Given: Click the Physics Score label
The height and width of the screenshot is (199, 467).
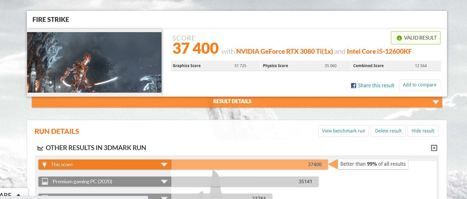Looking at the screenshot, I should [276, 66].
